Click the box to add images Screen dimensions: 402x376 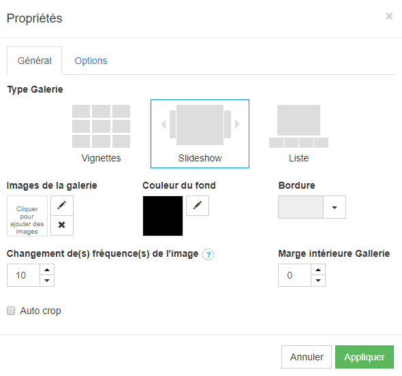click(x=27, y=216)
